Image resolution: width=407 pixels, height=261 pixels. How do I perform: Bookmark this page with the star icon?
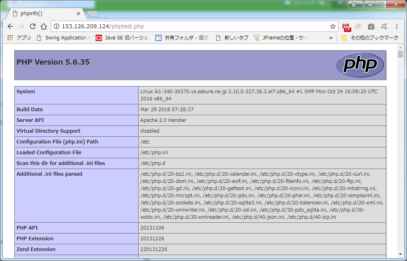pos(333,26)
